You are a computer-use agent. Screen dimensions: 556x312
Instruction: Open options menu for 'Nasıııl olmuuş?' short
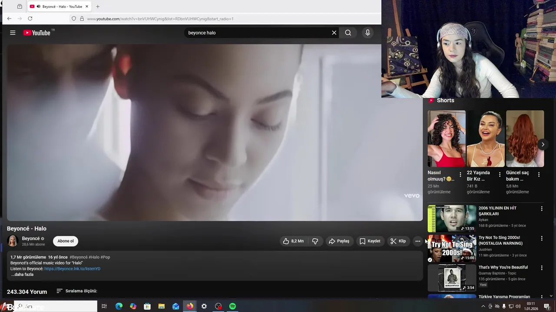coord(460,175)
